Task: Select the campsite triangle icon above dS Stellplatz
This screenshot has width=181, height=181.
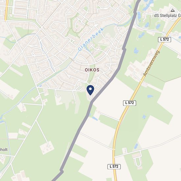Action: pos(172,10)
